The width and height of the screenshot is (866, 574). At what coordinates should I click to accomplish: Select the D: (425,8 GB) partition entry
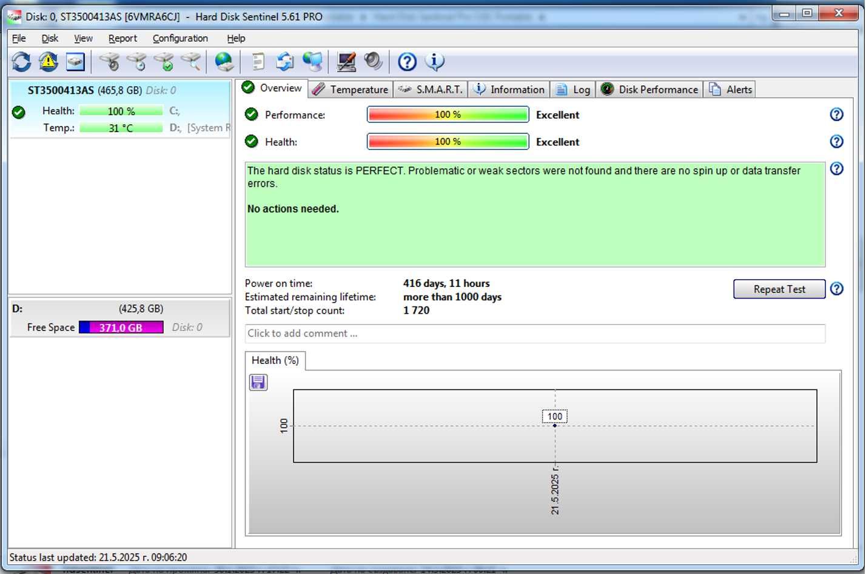119,318
